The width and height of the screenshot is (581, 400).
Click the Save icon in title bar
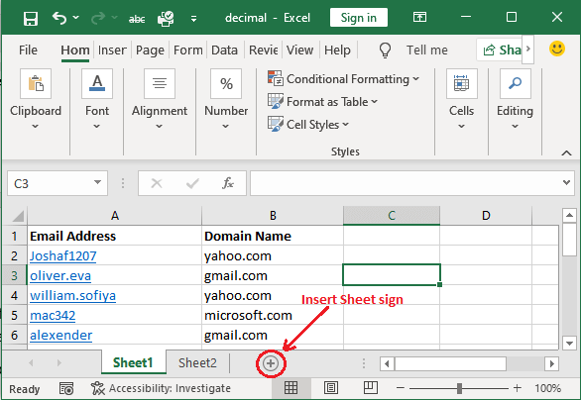click(x=31, y=18)
